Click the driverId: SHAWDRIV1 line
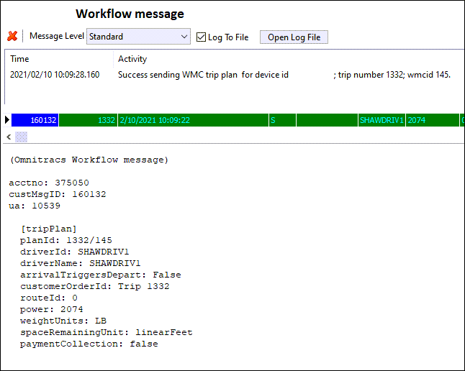 pos(74,252)
